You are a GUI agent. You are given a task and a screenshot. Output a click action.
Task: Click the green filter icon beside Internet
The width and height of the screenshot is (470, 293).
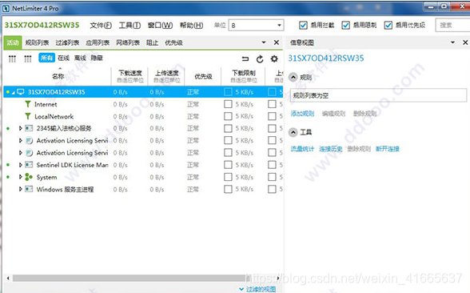click(x=28, y=104)
